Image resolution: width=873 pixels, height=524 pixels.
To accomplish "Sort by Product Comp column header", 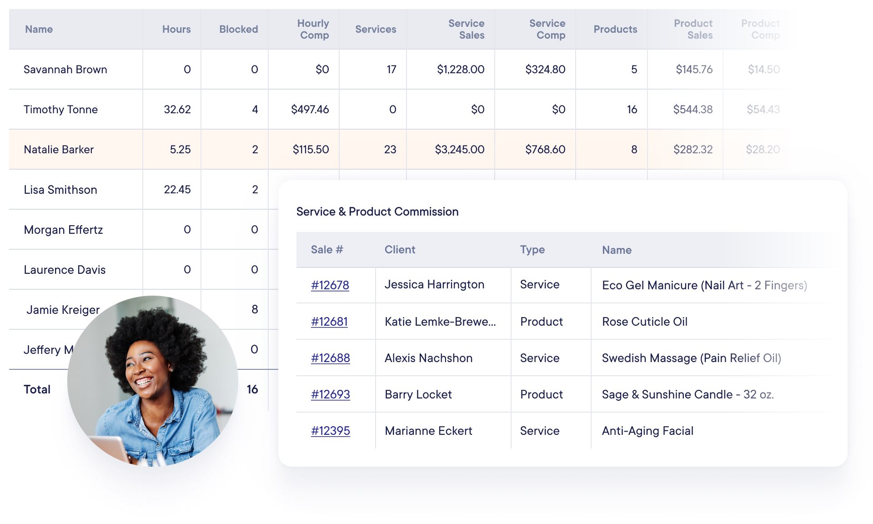I will 760,29.
